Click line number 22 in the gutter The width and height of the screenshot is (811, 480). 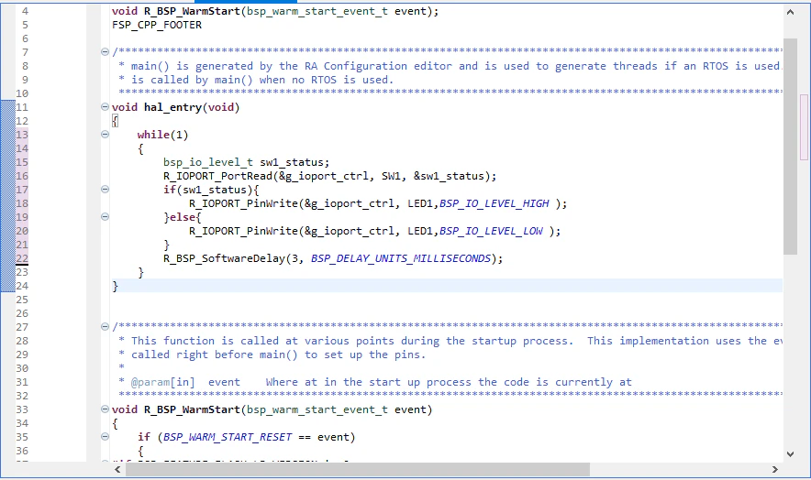click(22, 258)
